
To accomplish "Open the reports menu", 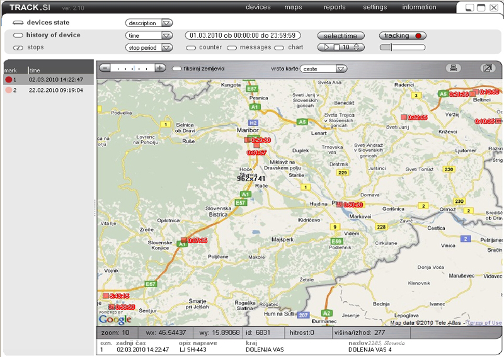I will [x=335, y=8].
